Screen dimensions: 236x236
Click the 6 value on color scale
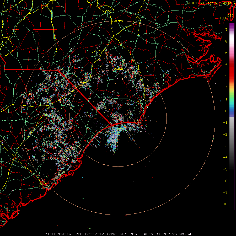(226, 41)
